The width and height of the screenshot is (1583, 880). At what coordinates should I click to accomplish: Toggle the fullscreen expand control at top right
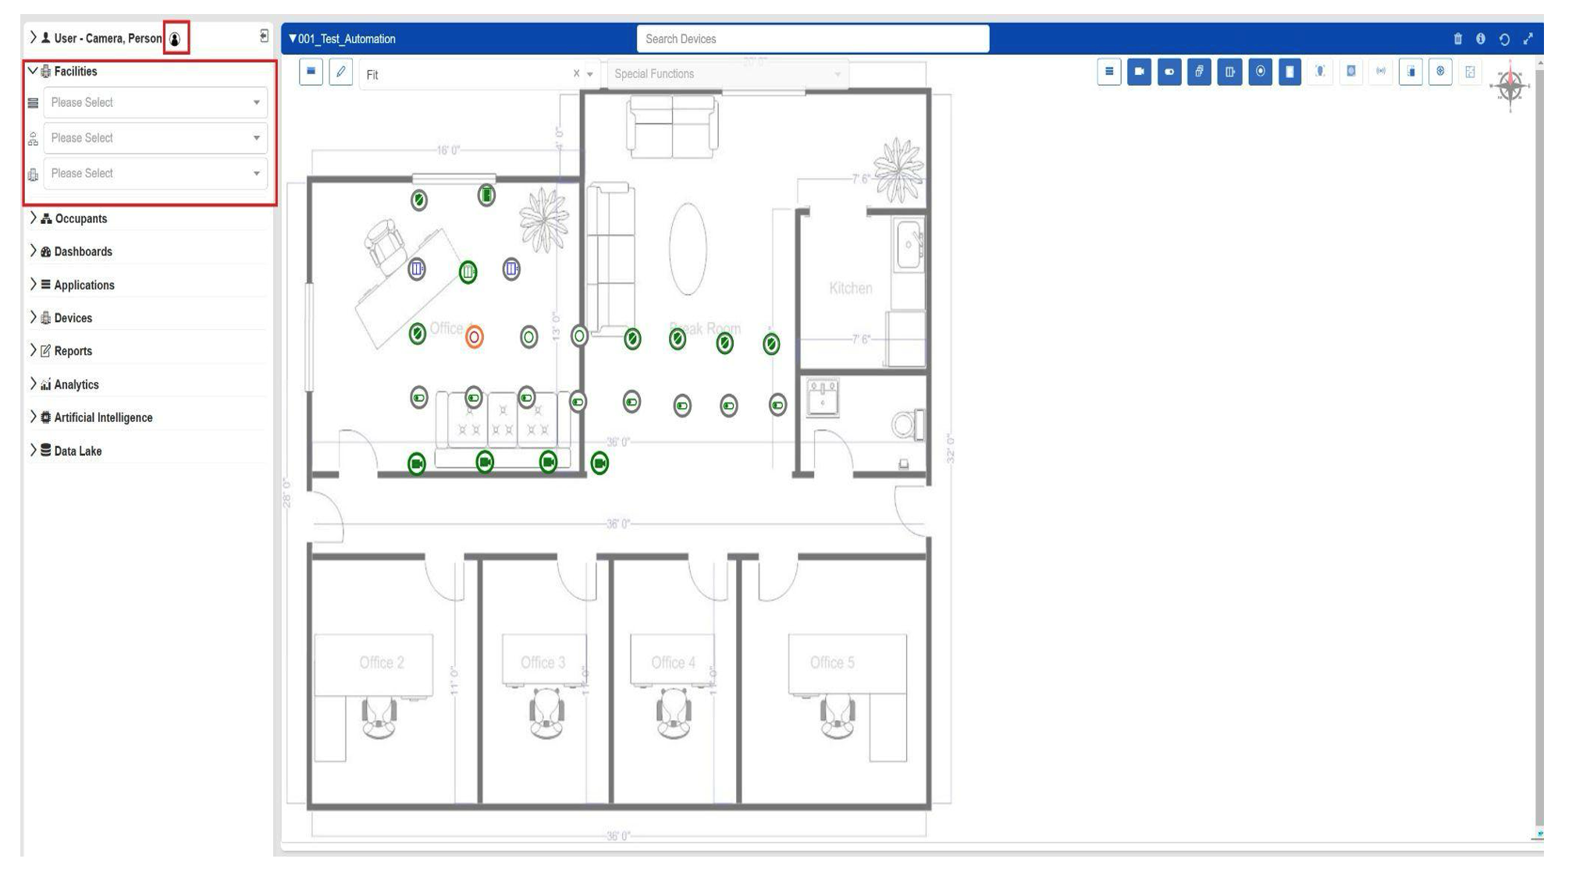pos(1529,36)
